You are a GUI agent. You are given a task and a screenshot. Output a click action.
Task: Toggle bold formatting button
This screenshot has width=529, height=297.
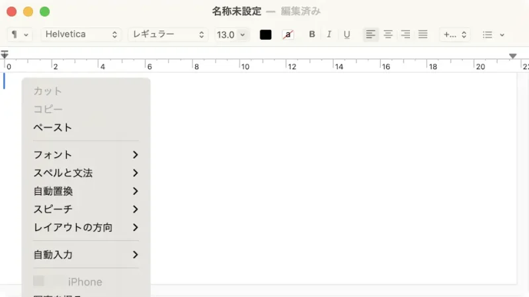pos(312,34)
